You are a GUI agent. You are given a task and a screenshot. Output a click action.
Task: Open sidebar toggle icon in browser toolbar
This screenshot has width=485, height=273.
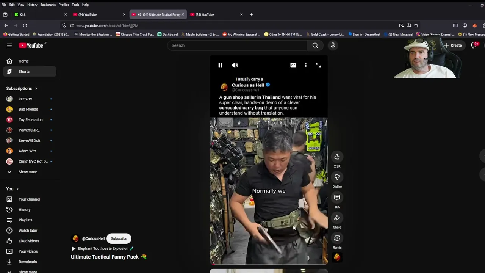(x=455, y=25)
